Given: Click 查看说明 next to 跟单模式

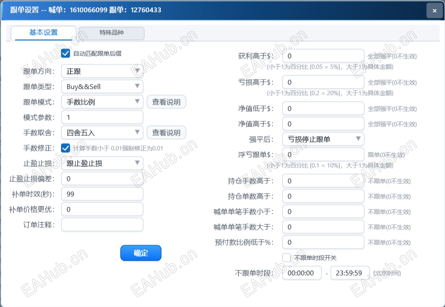Looking at the screenshot, I should pyautogui.click(x=166, y=102).
